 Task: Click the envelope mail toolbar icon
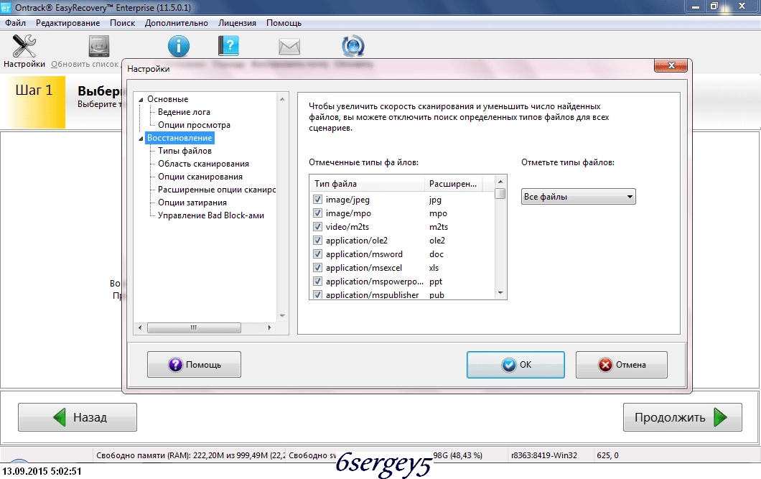click(289, 47)
